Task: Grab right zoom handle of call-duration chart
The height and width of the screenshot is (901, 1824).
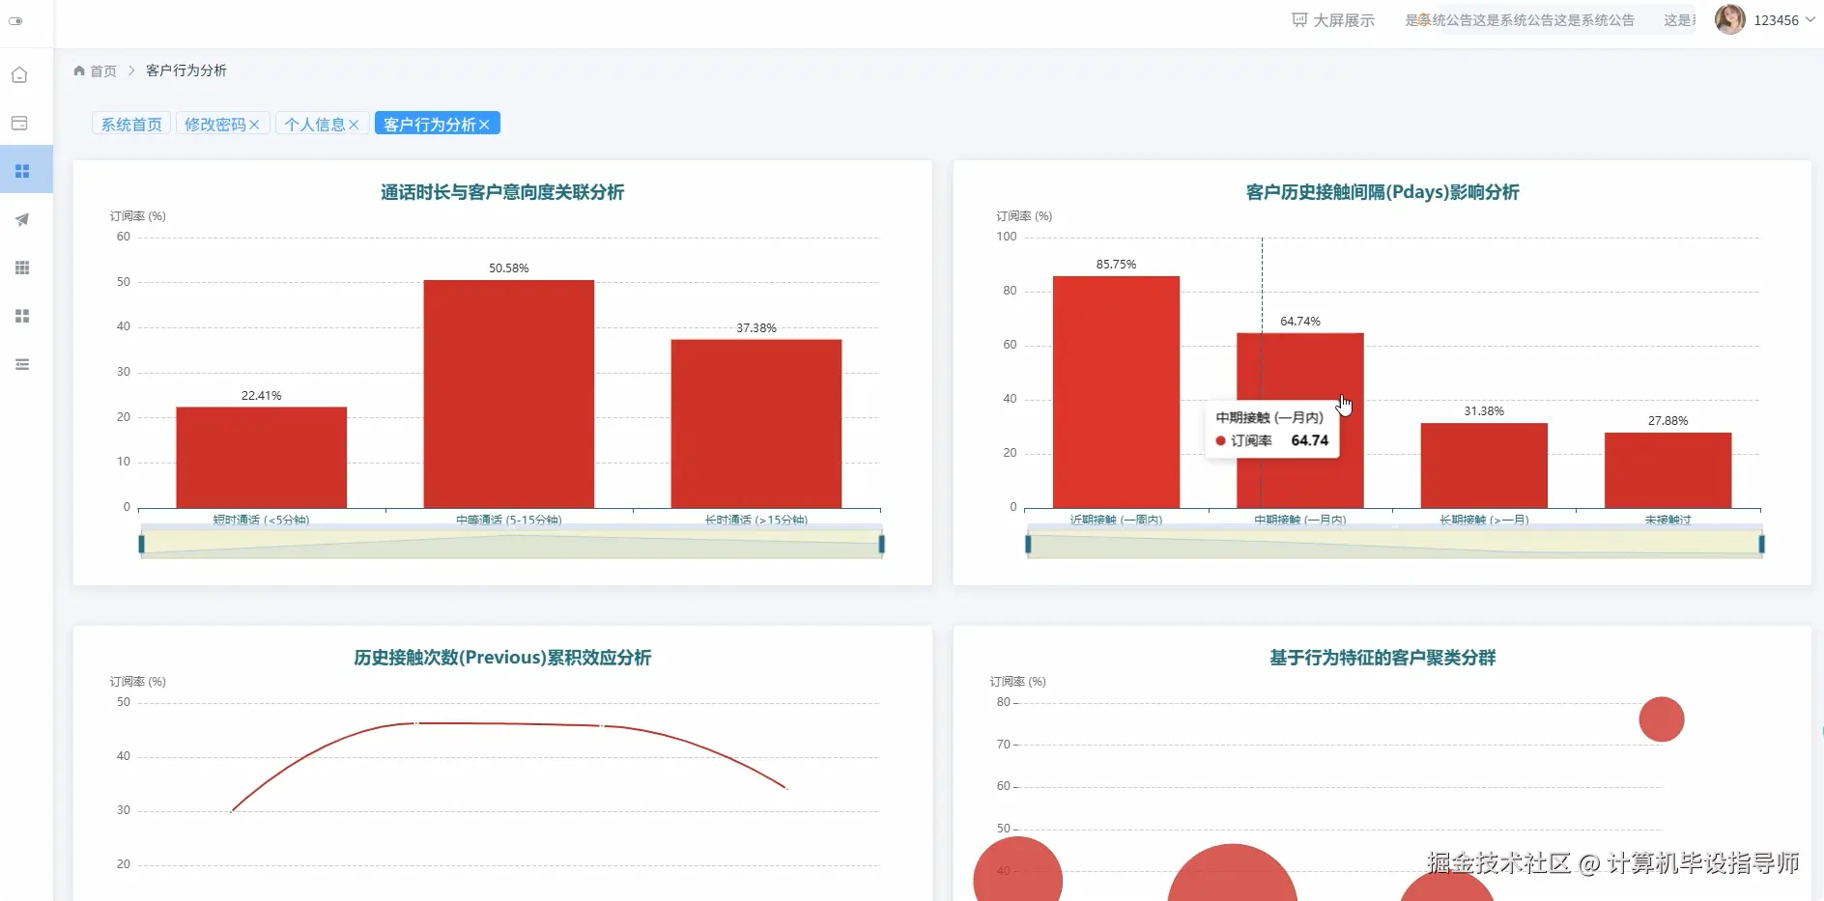Action: [x=881, y=545]
